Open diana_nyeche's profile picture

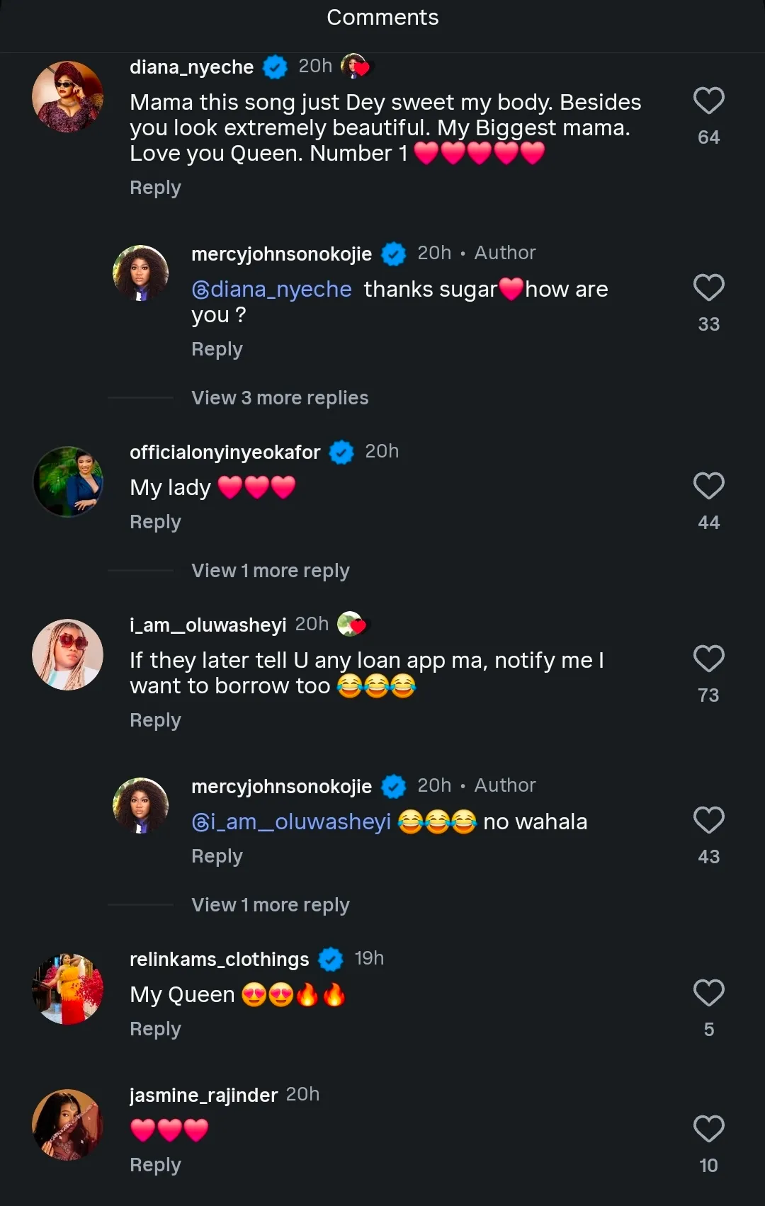[68, 96]
